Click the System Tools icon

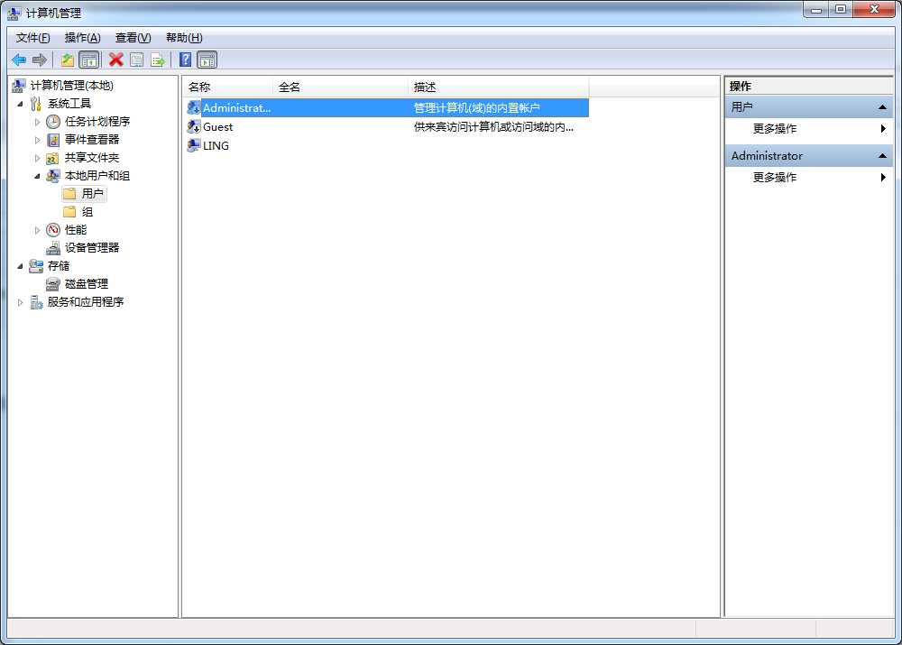[x=36, y=104]
